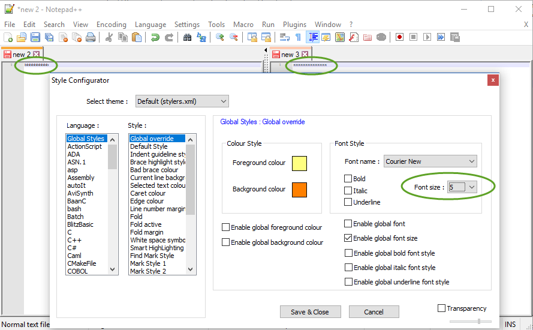
Task: Start macro recording with red dot
Action: (x=399, y=37)
